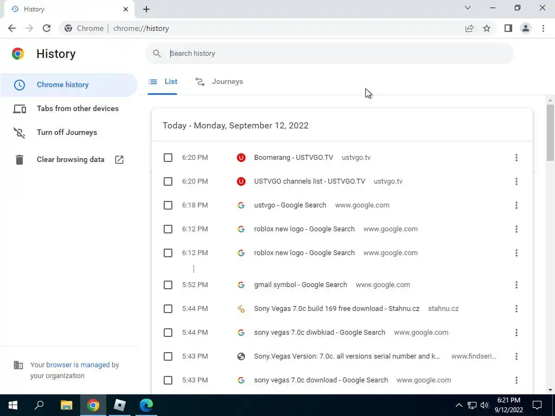Open actions menu for sony vegas 7.0c download
This screenshot has height=416, width=555.
pos(517,380)
